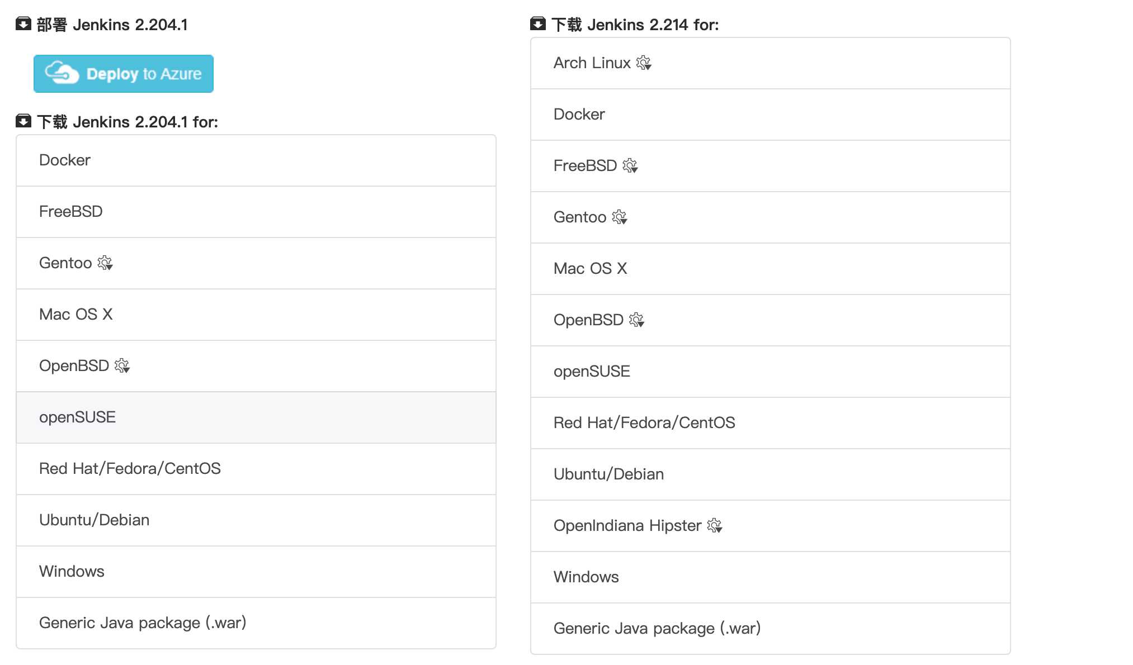Select Windows download for Jenkins 2.204.1
Image resolution: width=1133 pixels, height=665 pixels.
pyautogui.click(x=256, y=572)
